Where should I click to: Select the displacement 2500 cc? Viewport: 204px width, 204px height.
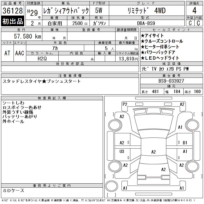pos(80,23)
